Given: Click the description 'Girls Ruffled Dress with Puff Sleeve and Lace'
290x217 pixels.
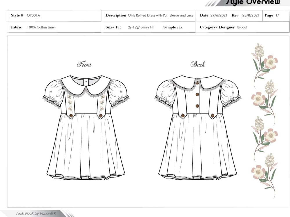Looking at the screenshot, I should 161,15.
